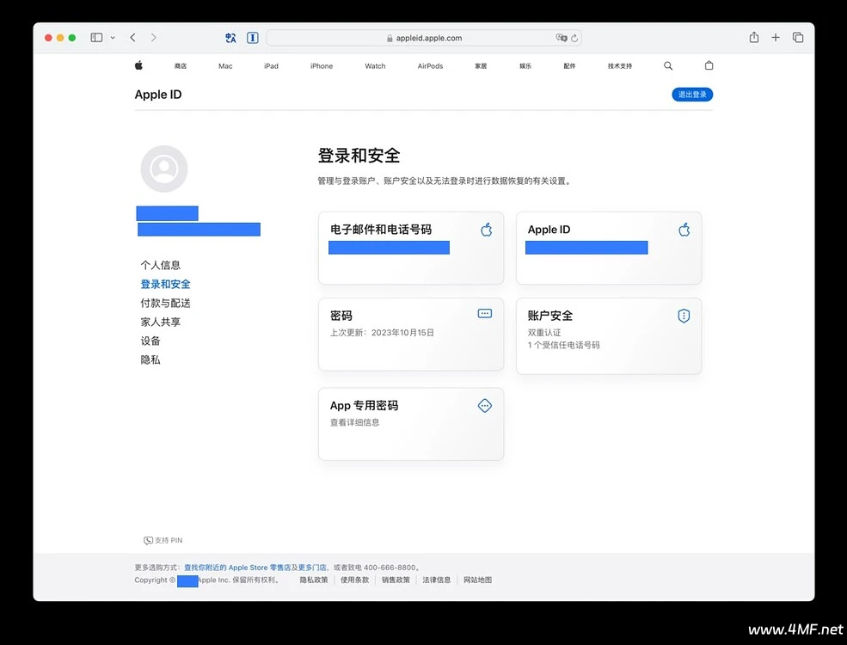The height and width of the screenshot is (645, 847).
Task: Show tab overview in Safari toolbar
Action: point(798,38)
